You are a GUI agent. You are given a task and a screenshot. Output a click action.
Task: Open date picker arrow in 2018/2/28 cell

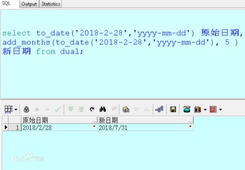(94, 126)
